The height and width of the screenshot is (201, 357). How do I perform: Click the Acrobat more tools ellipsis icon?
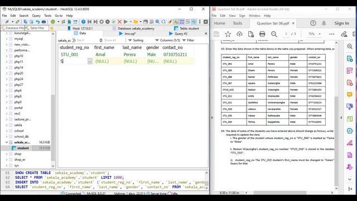coord(332,34)
